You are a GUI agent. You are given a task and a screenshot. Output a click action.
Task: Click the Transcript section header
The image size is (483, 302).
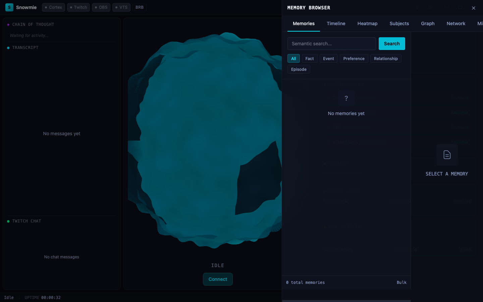coord(25,48)
